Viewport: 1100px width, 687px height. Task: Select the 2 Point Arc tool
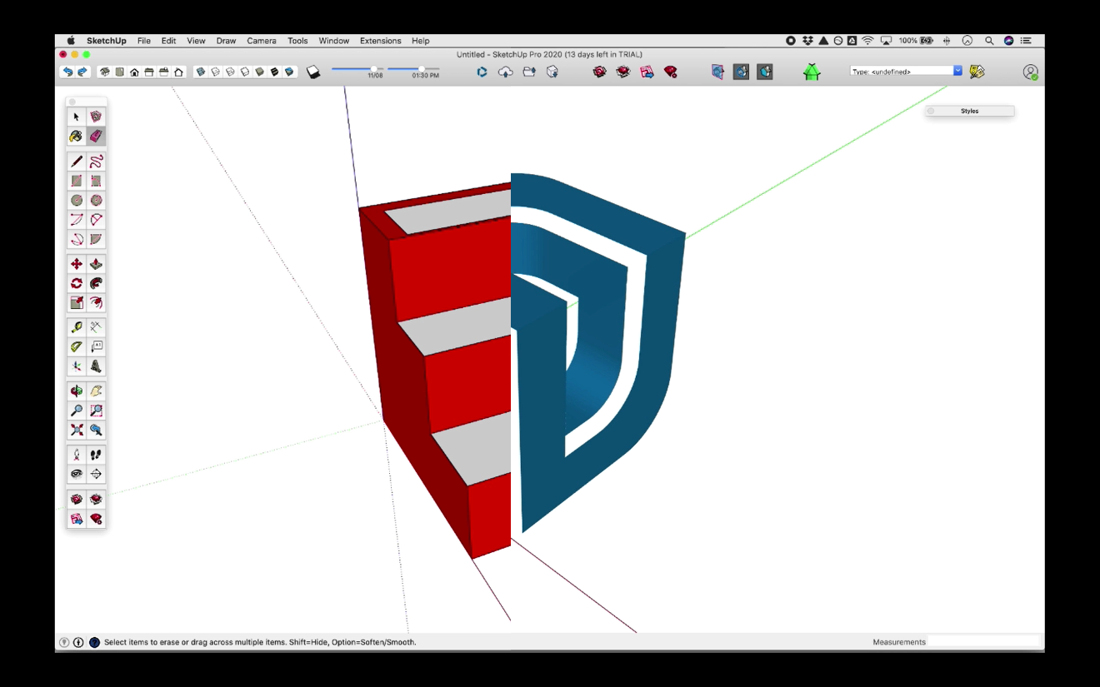[x=96, y=220]
